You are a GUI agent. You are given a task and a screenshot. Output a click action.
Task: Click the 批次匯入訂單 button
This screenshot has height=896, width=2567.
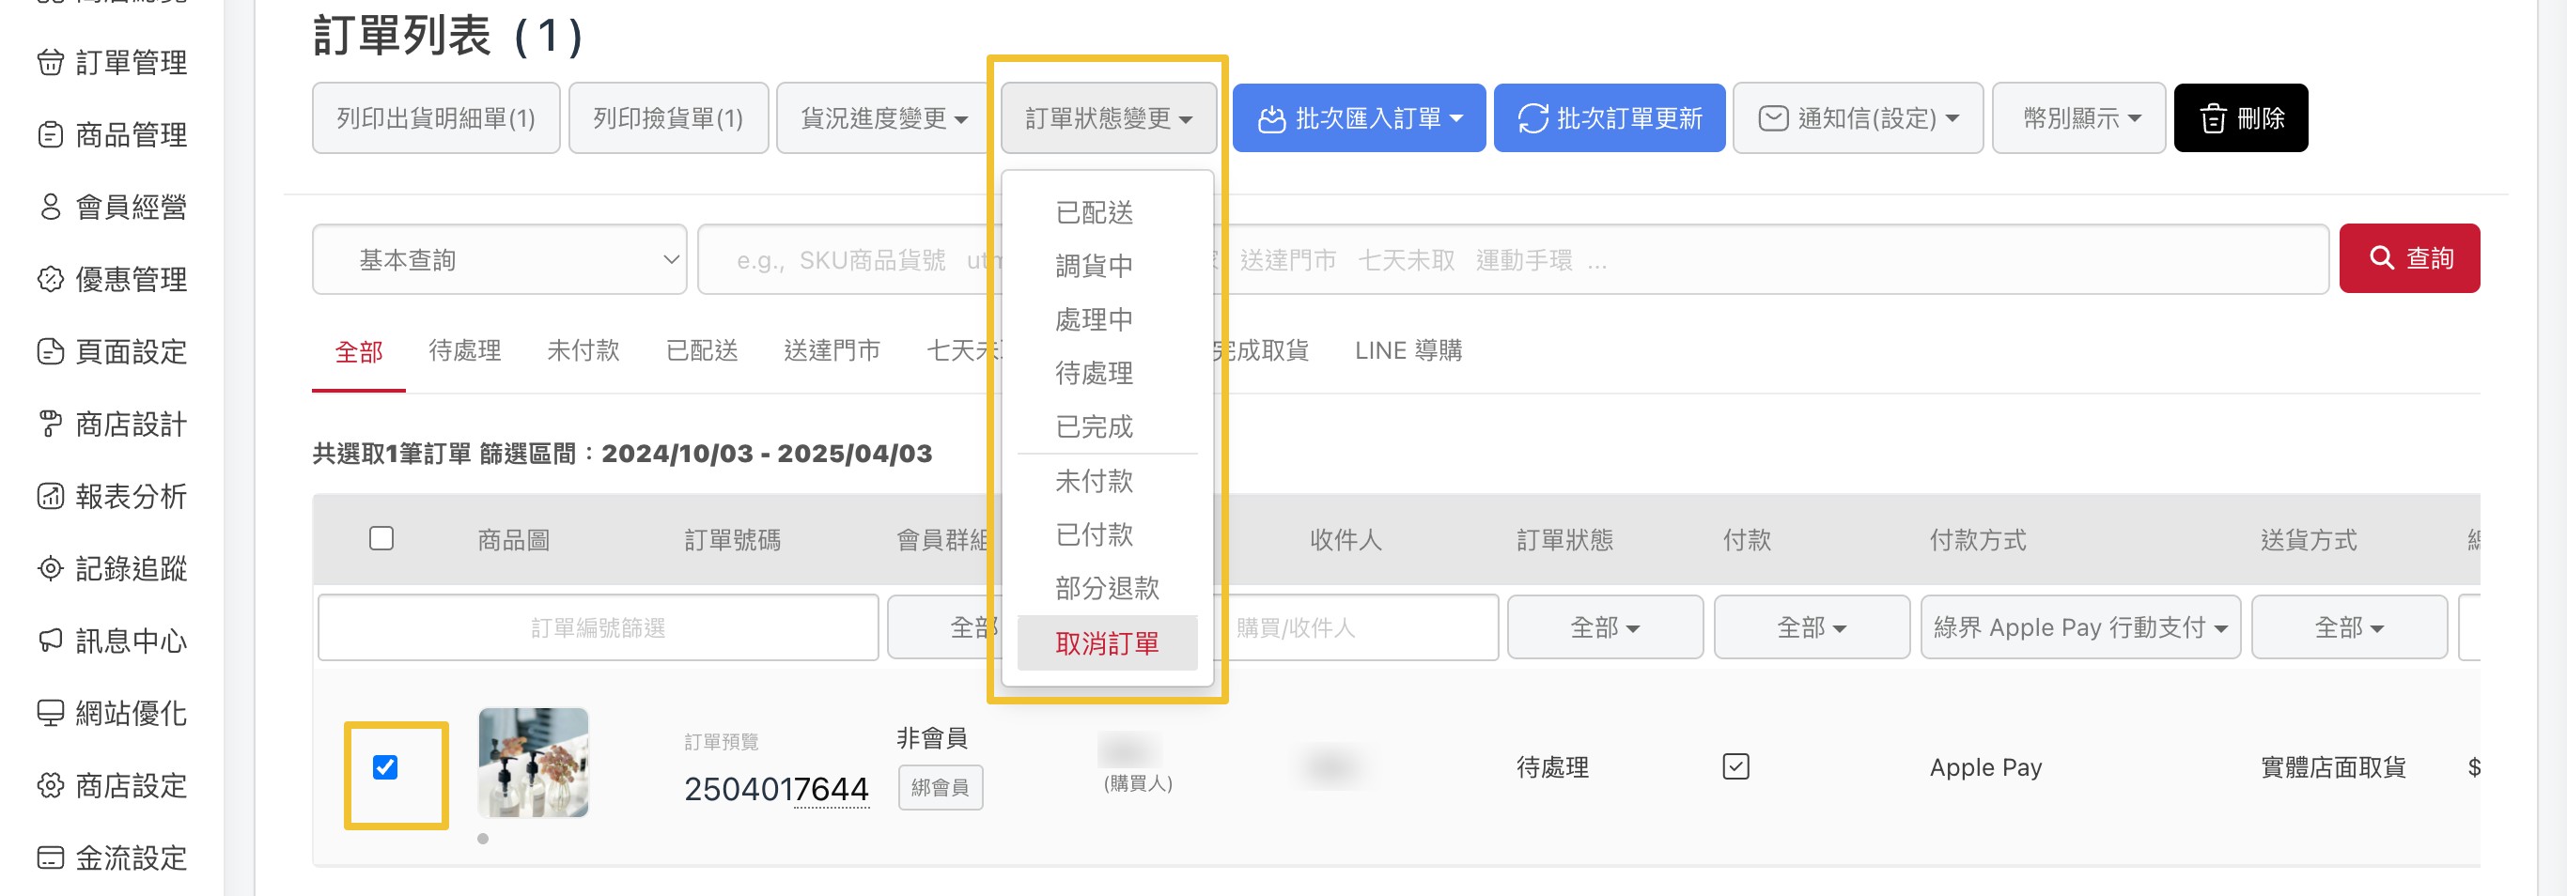click(x=1360, y=118)
